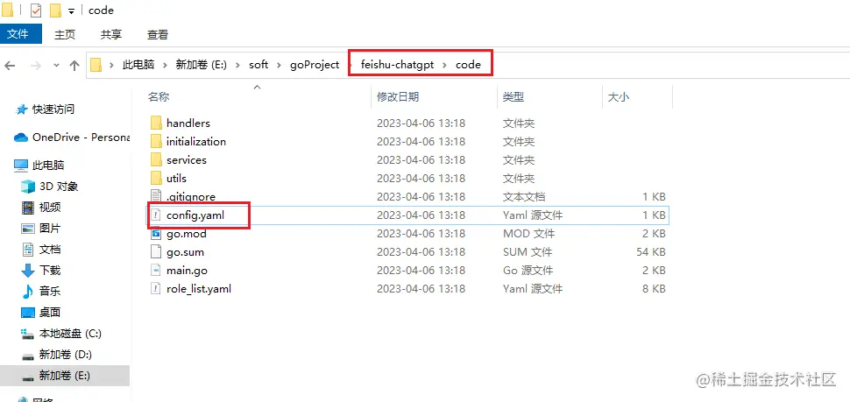
Task: Open 桌面 in the navigation pane
Action: (x=50, y=313)
